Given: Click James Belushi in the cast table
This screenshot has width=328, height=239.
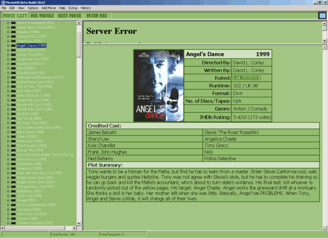Looking at the screenshot, I should tap(102, 132).
